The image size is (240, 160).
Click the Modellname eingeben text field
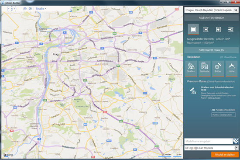click(x=209, y=141)
